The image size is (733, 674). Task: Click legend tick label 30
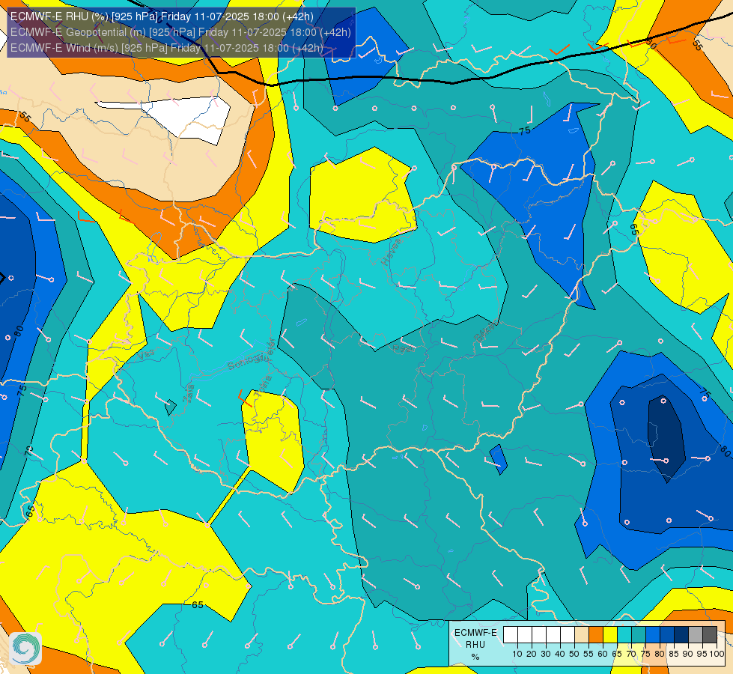546,654
